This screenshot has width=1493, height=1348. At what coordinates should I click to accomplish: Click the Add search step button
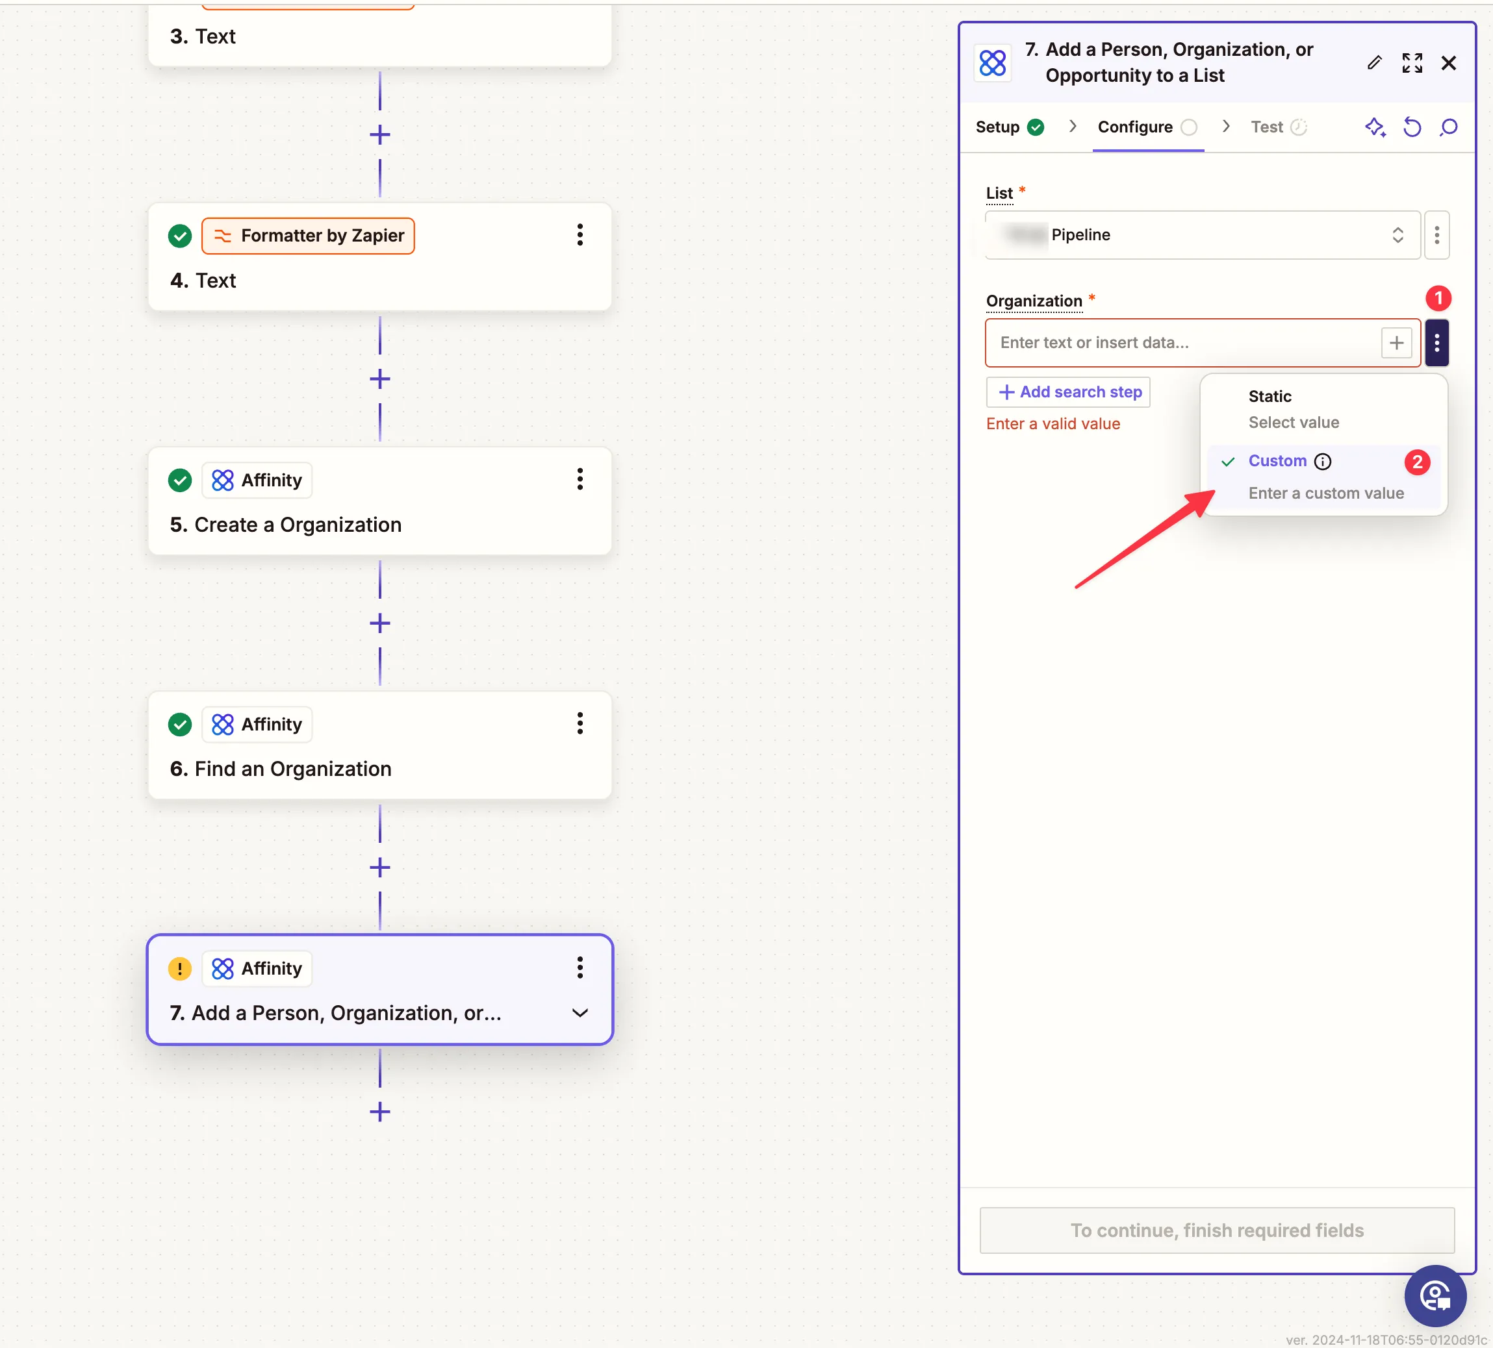pyautogui.click(x=1068, y=392)
